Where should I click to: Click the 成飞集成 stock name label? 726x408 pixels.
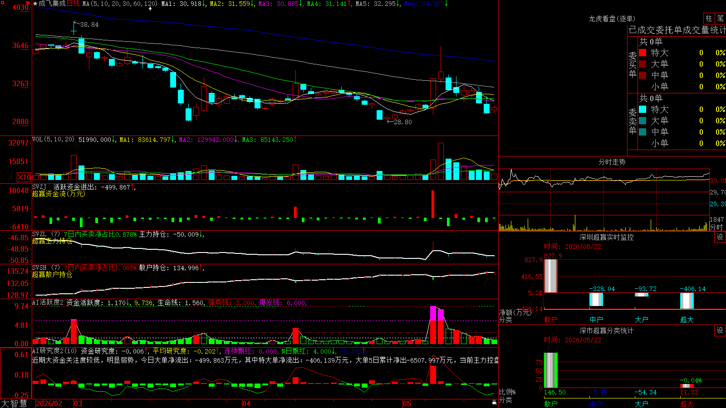pos(52,4)
